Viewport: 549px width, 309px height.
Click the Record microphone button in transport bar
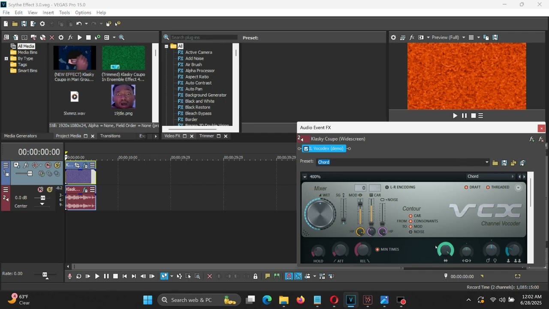[69, 276]
